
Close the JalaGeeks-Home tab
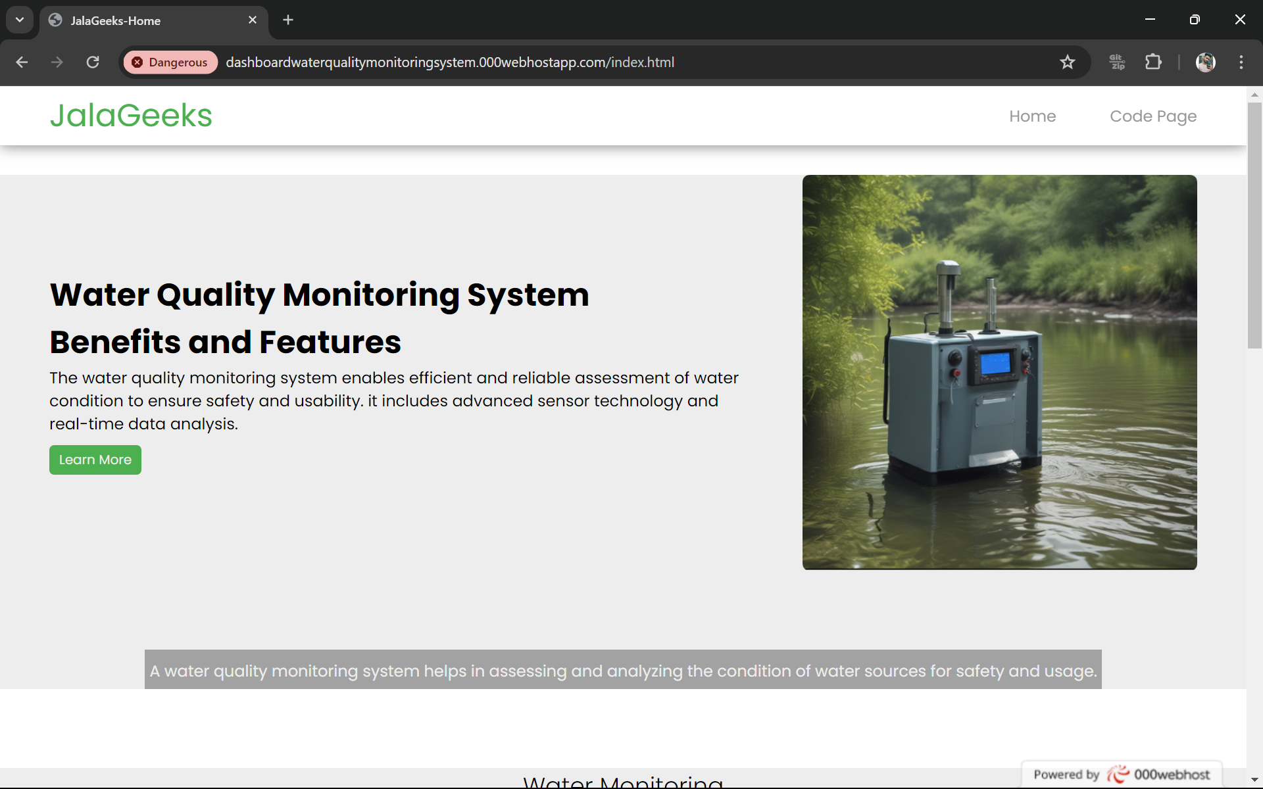(253, 20)
